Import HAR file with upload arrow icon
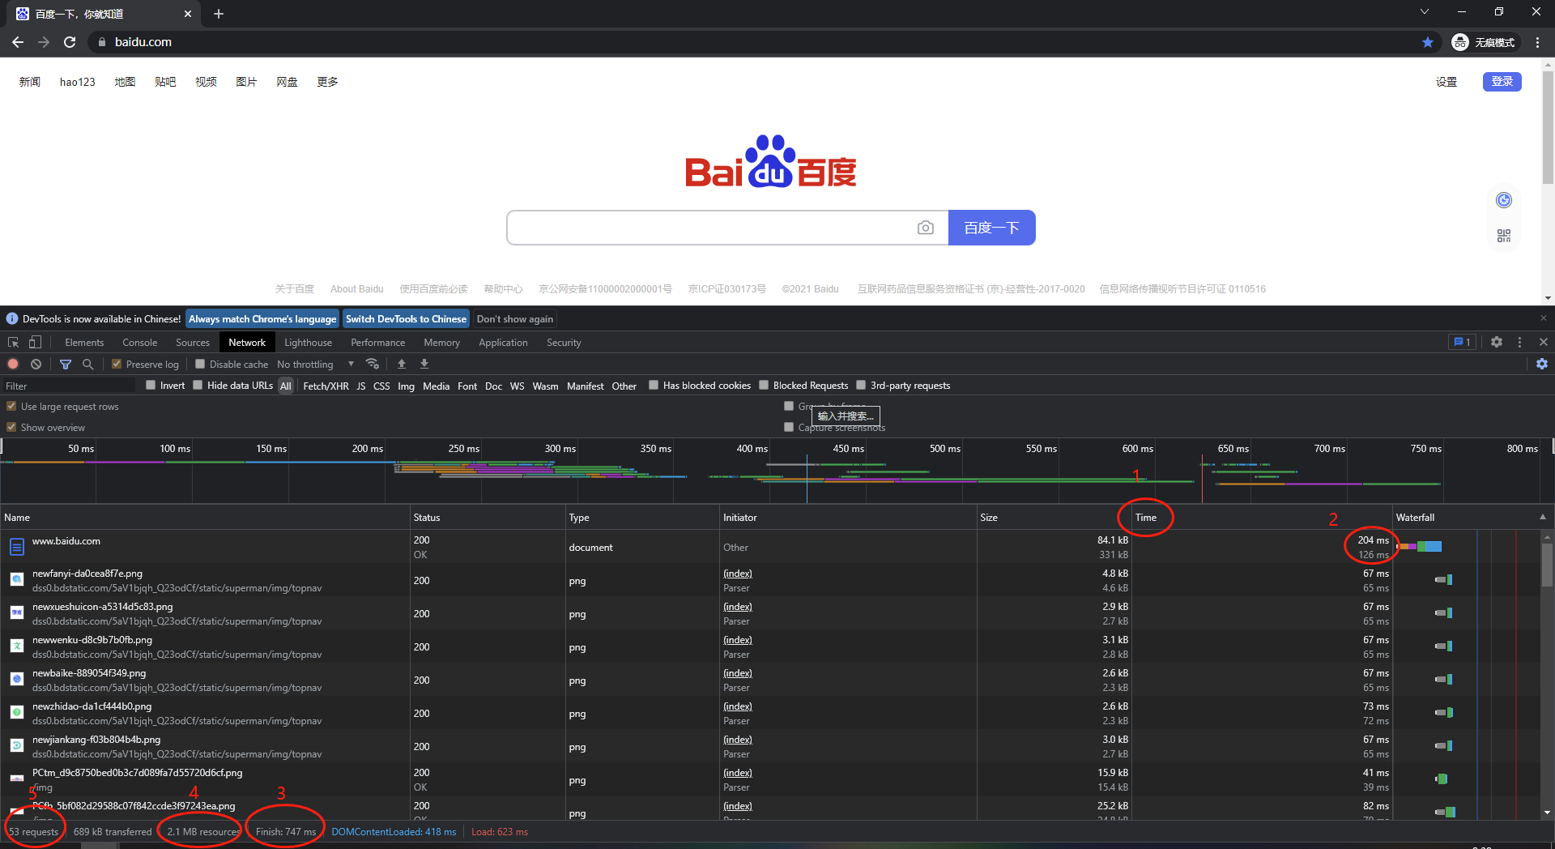This screenshot has height=849, width=1555. [x=402, y=364]
